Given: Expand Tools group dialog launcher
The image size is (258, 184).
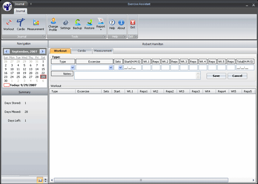Looking at the screenshot, I should pos(104,37).
